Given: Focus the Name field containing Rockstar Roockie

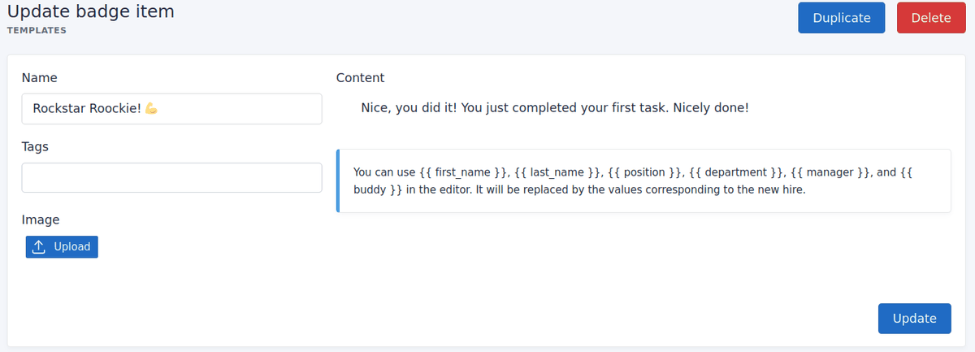Looking at the screenshot, I should click(227, 108).
